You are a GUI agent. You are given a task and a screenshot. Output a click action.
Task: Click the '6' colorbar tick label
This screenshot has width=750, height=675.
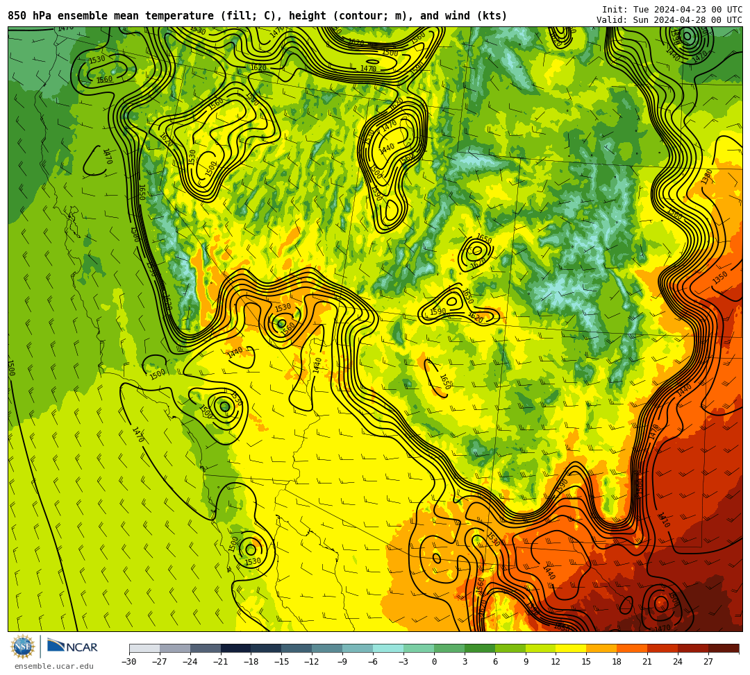(495, 662)
